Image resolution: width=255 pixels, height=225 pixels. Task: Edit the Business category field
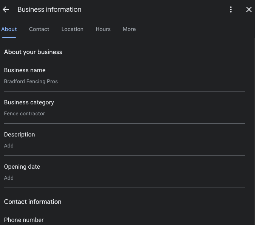(124, 108)
